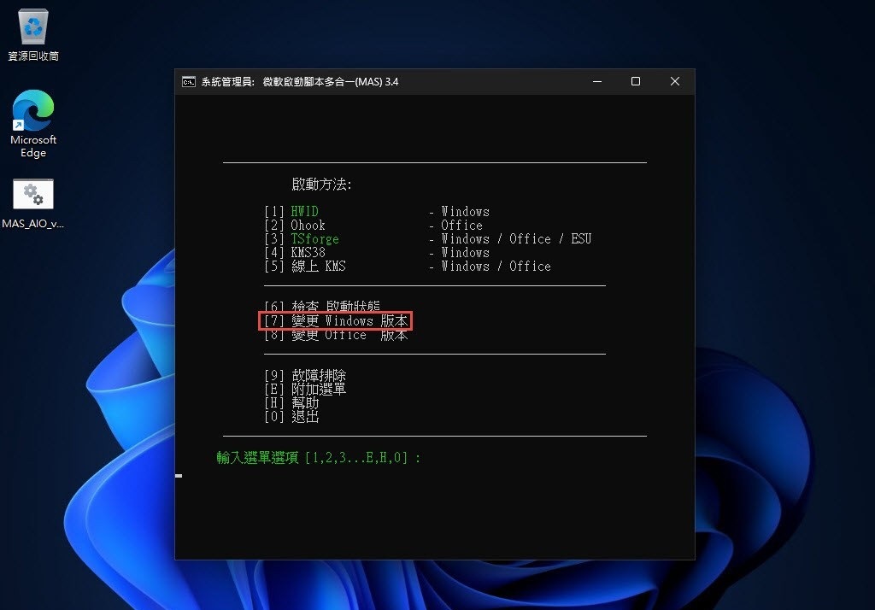Click the '- Windows' description beside HWID
Image resolution: width=875 pixels, height=610 pixels.
[459, 212]
